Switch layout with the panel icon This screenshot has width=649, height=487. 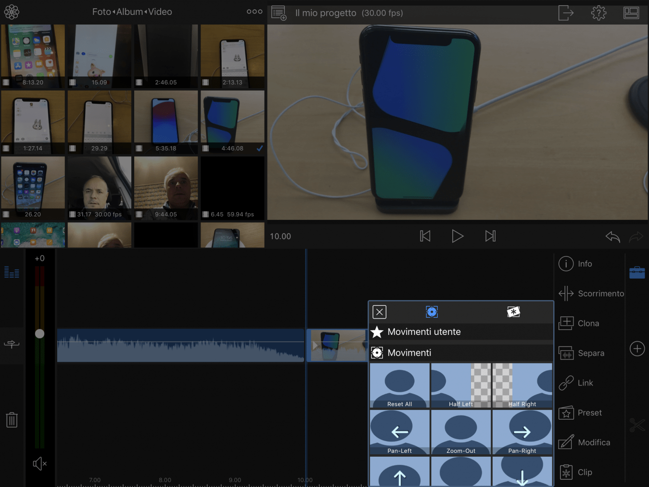click(631, 13)
